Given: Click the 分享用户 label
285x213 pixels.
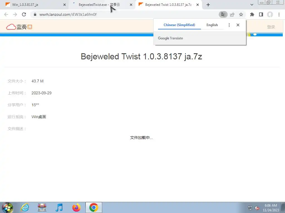Looking at the screenshot, I should 17,105.
